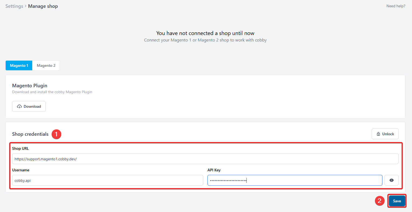Focus the Shop URL input field

(x=205, y=159)
